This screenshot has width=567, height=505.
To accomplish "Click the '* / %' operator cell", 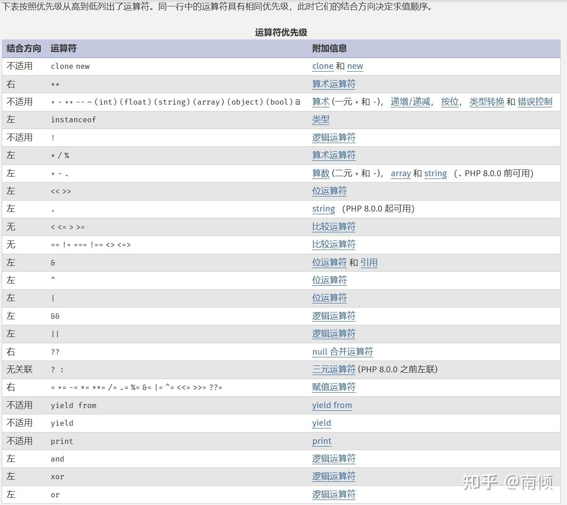I will coord(60,156).
